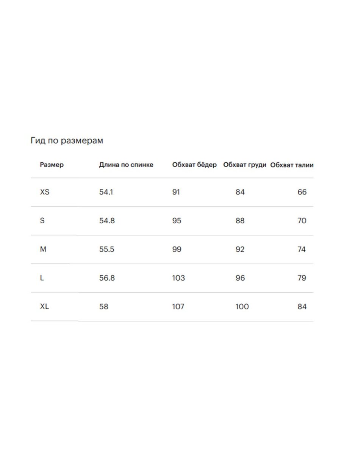Screen dimensions: 341x455
Task: Click the XS size row label
Action: click(45, 192)
